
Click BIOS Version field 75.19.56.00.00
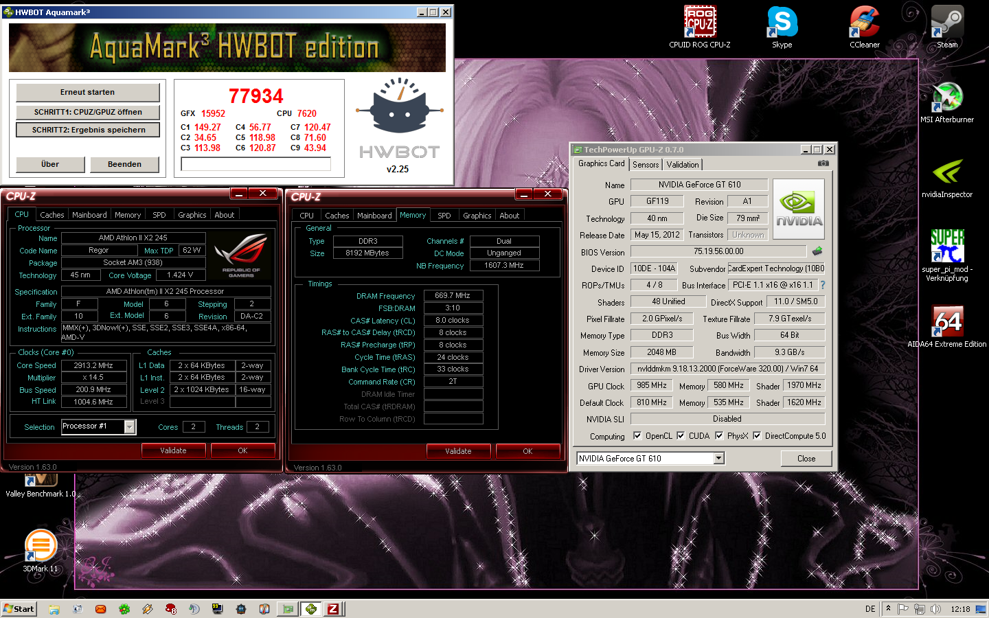tap(718, 251)
